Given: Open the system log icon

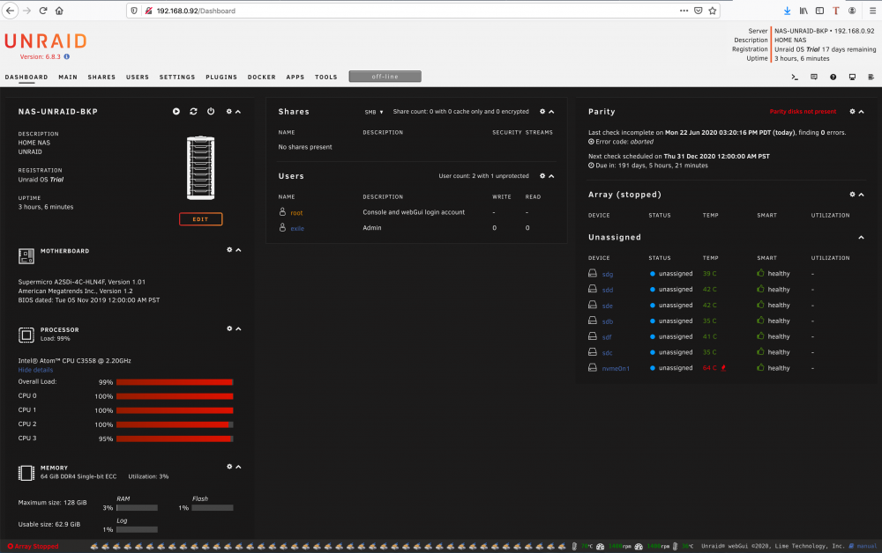Looking at the screenshot, I should [871, 77].
